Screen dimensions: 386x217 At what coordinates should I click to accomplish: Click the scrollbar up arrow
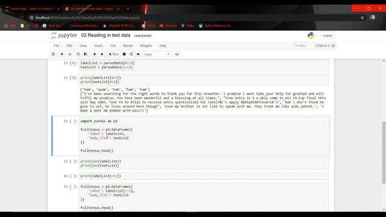click(384, 61)
